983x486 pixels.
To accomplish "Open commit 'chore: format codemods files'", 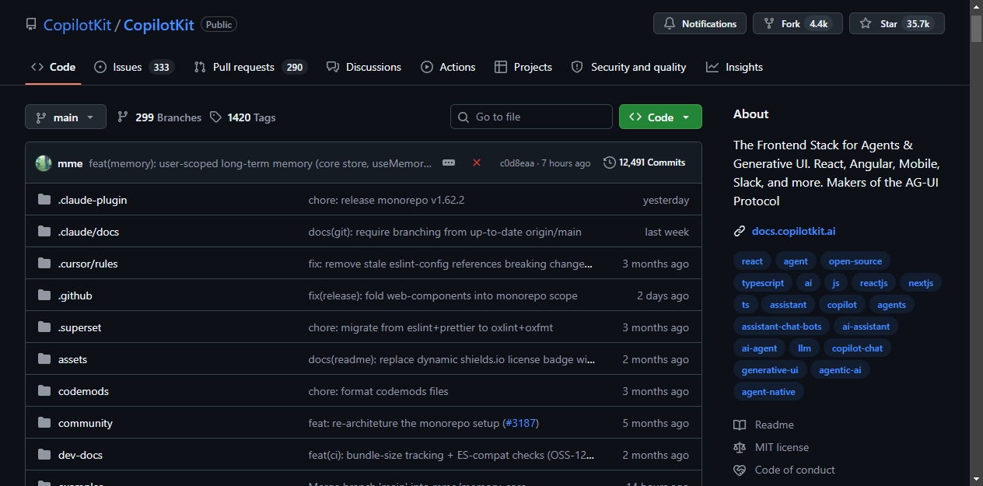I will tap(379, 391).
